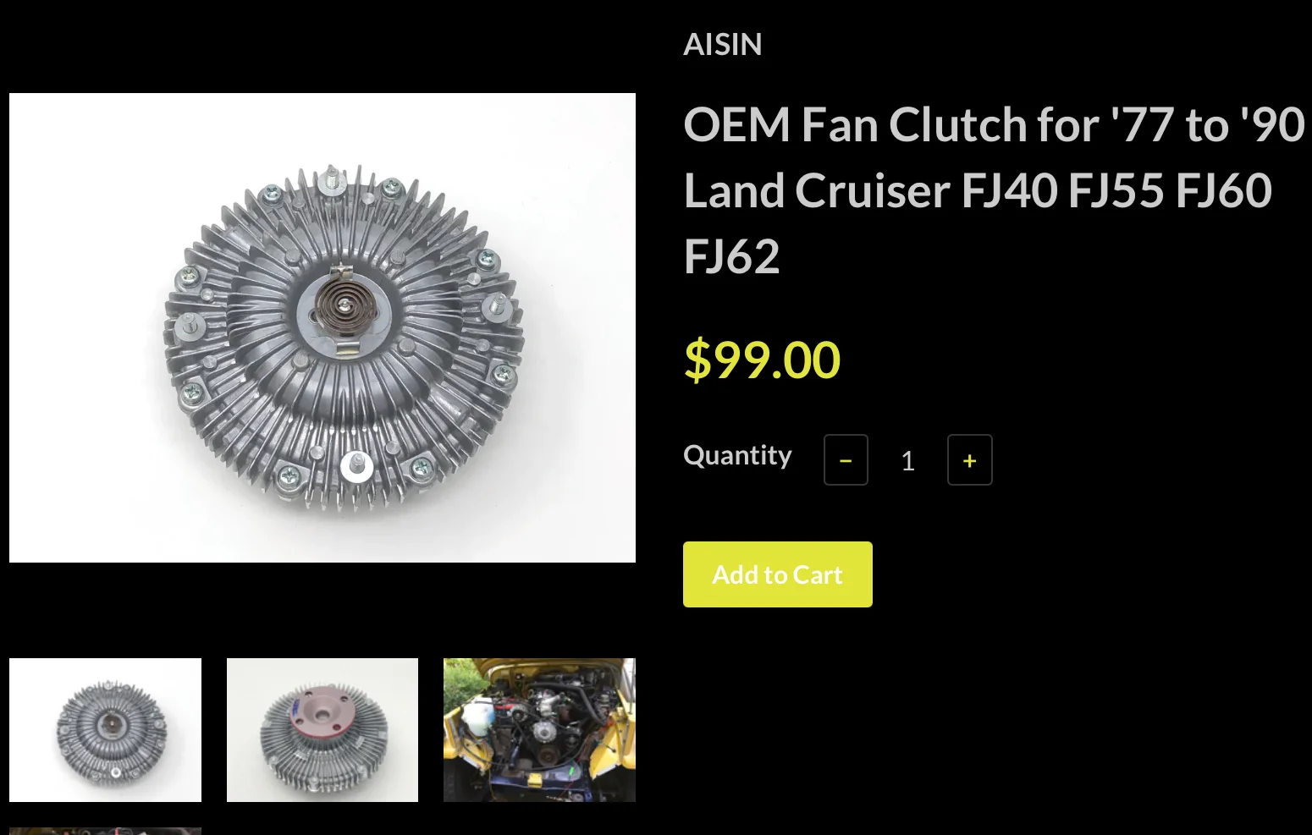This screenshot has width=1312, height=835.
Task: Click the quantity number field showing 1
Action: point(907,460)
